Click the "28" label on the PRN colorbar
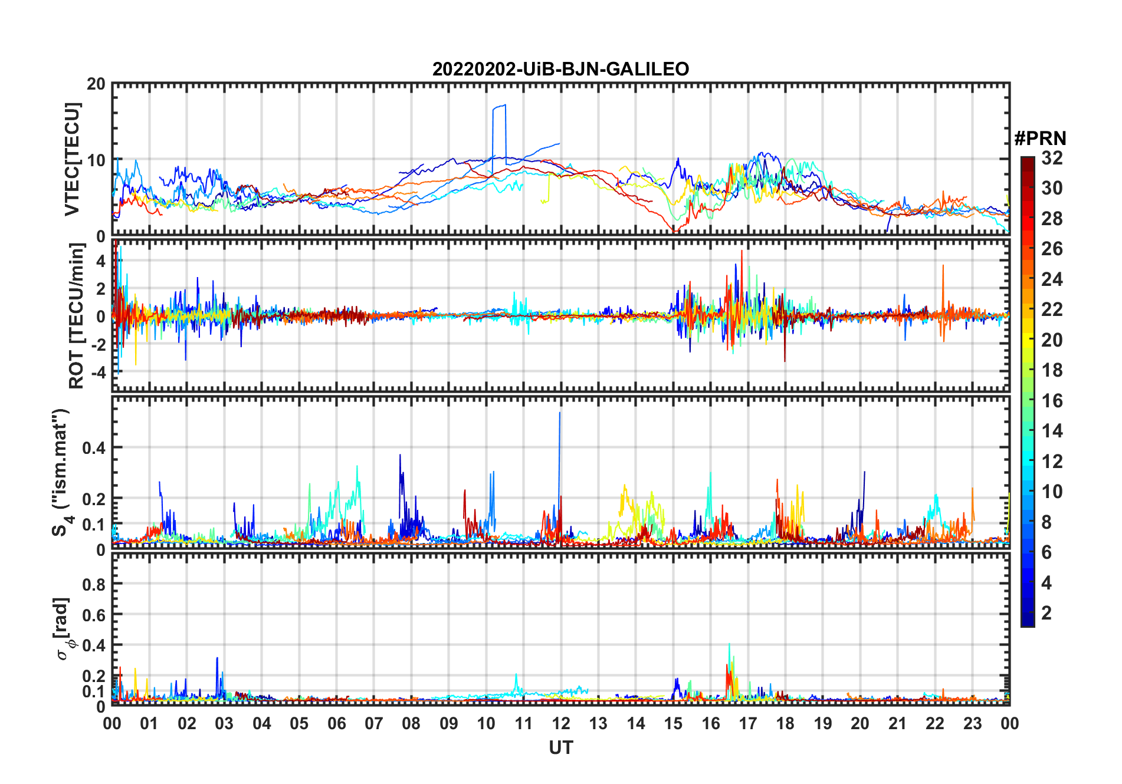The height and width of the screenshot is (784, 1122). point(1052,219)
